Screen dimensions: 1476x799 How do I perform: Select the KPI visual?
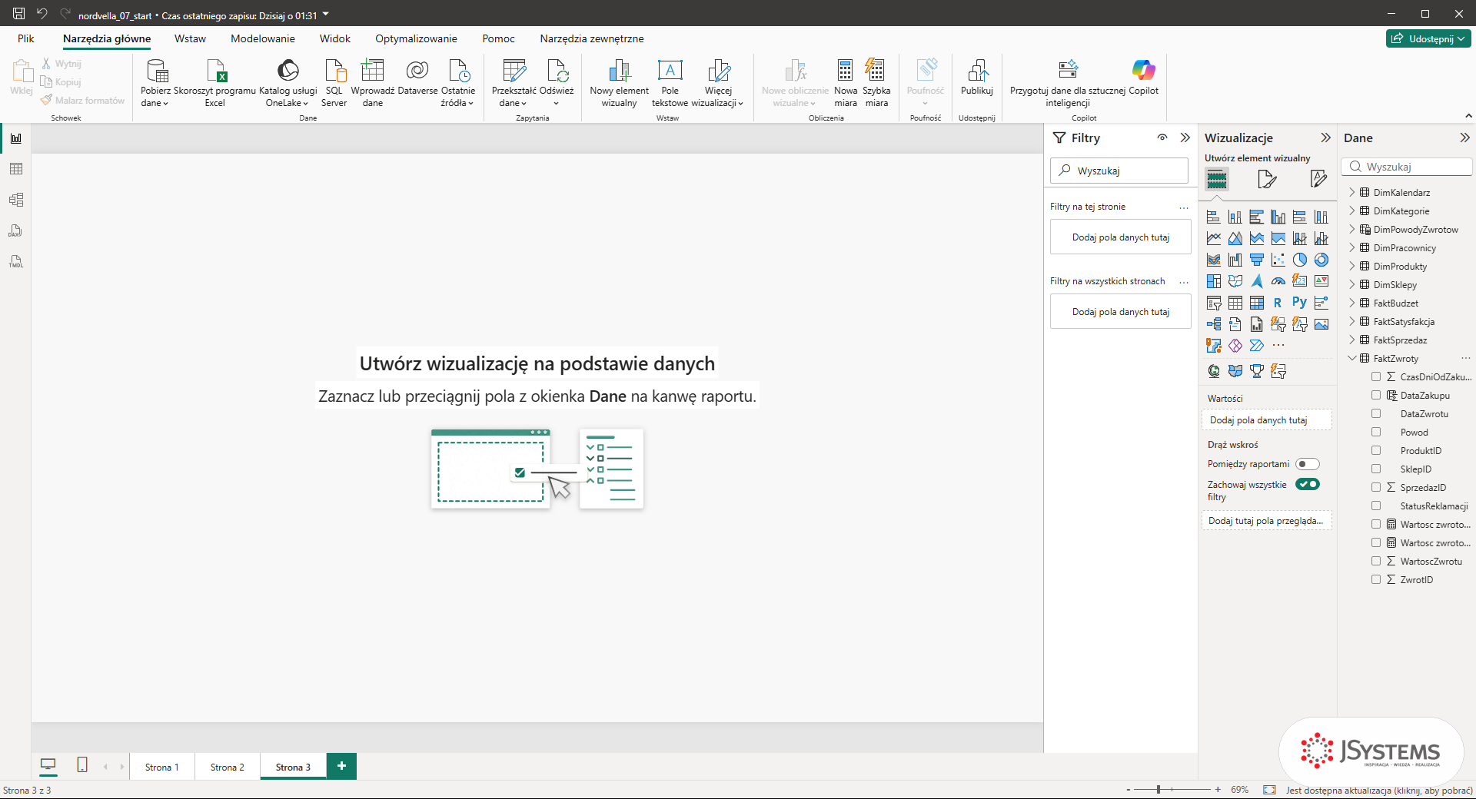click(x=1321, y=281)
